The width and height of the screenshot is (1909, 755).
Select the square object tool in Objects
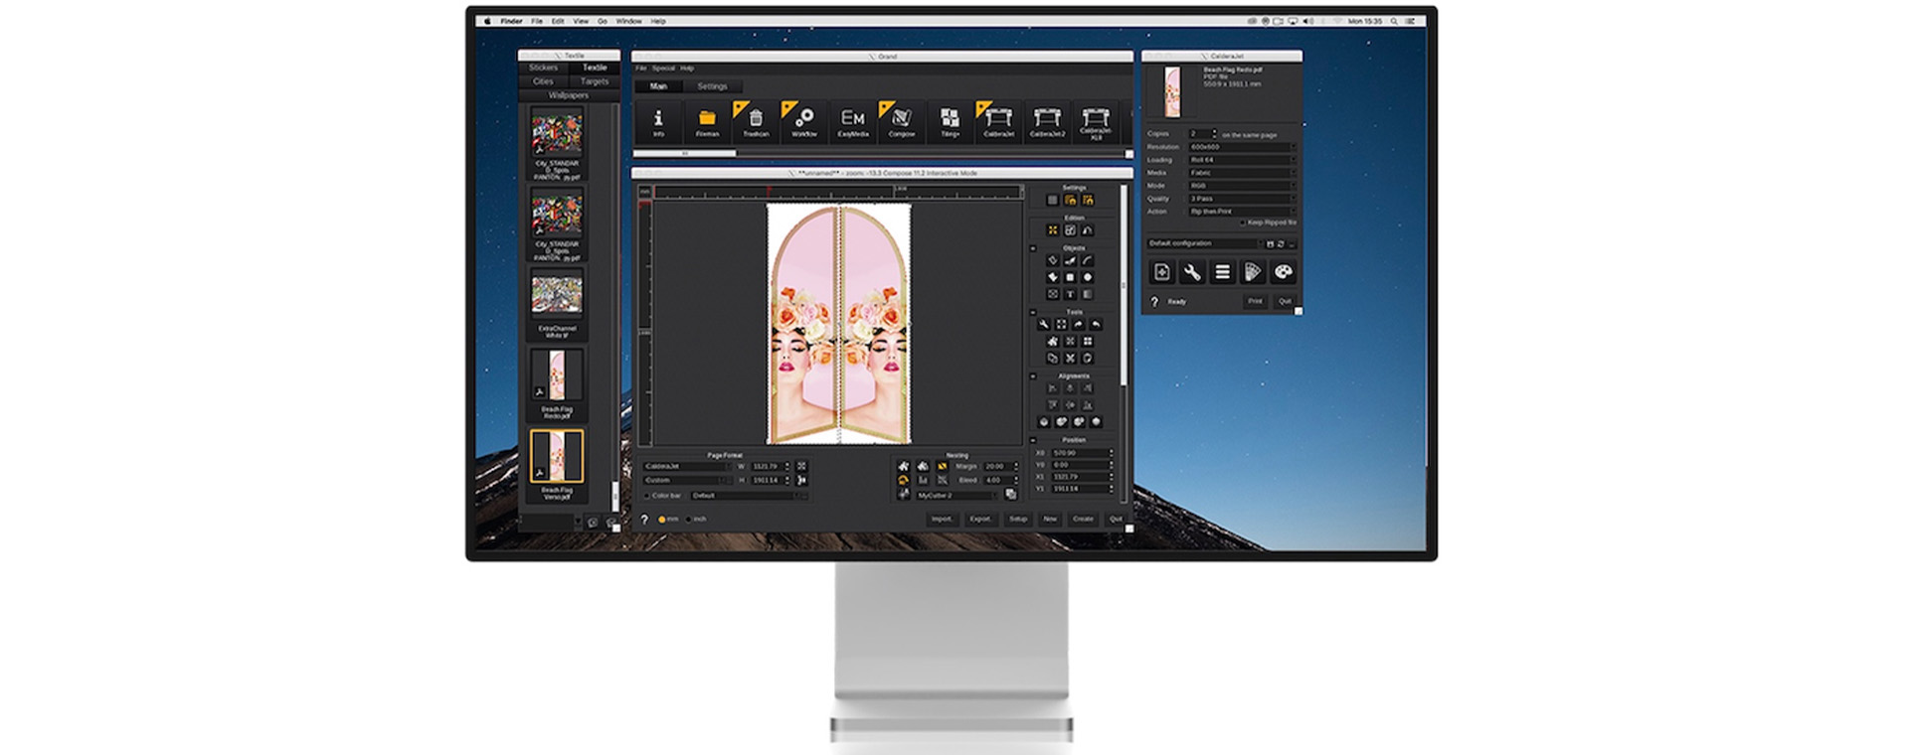1070,277
